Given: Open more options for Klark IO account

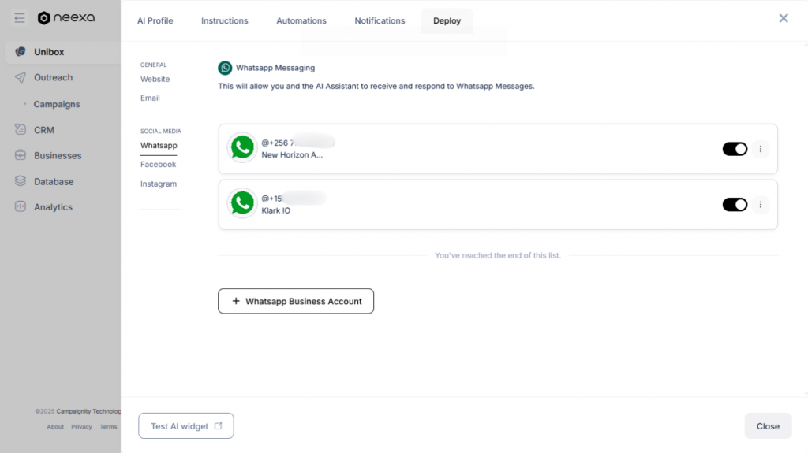Looking at the screenshot, I should 761,205.
